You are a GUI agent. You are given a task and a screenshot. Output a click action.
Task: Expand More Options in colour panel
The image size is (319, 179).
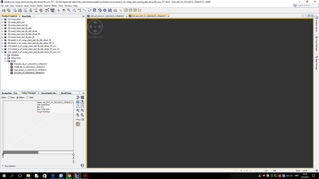coord(9,166)
